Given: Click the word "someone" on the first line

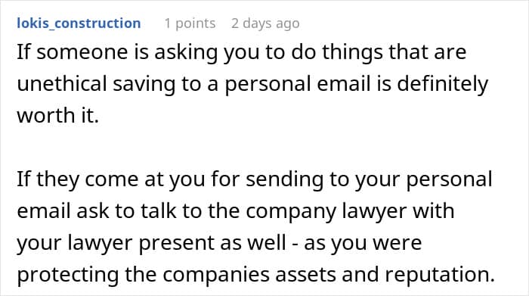Looking at the screenshot, I should click(x=82, y=52).
